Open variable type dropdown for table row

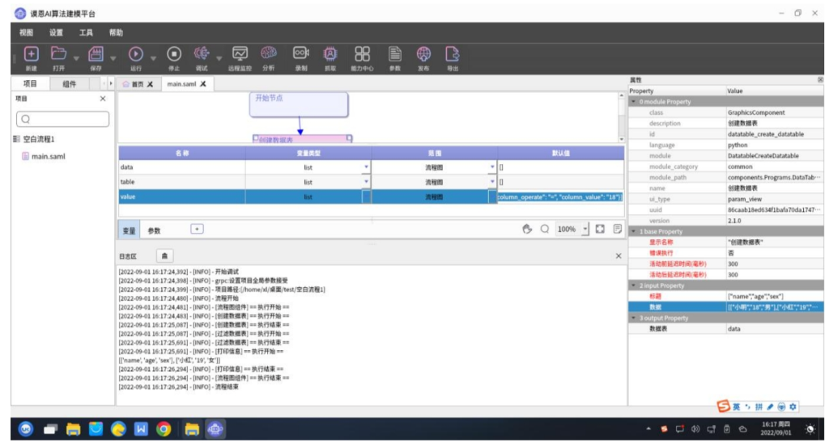click(367, 182)
